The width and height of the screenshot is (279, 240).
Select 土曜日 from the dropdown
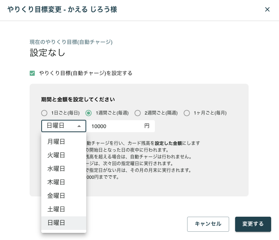point(56,209)
